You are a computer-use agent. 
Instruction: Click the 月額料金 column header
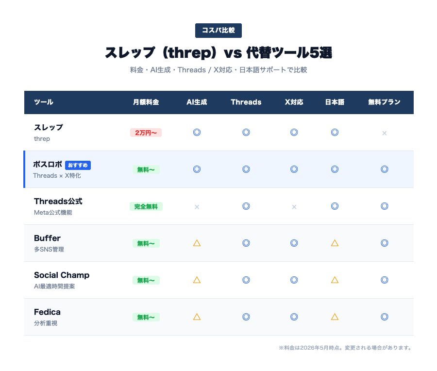tap(146, 102)
